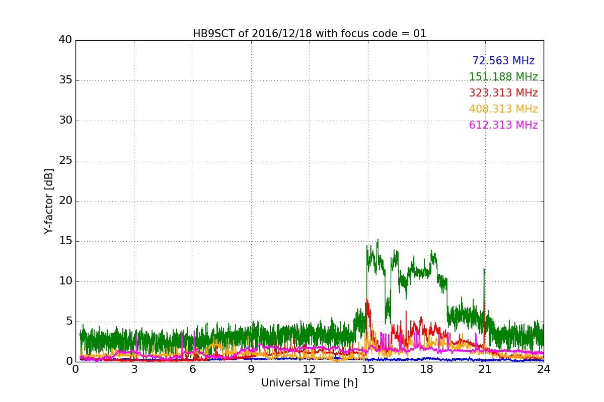Click the x-axis tick label 18
The image size is (604, 402).
[427, 369]
